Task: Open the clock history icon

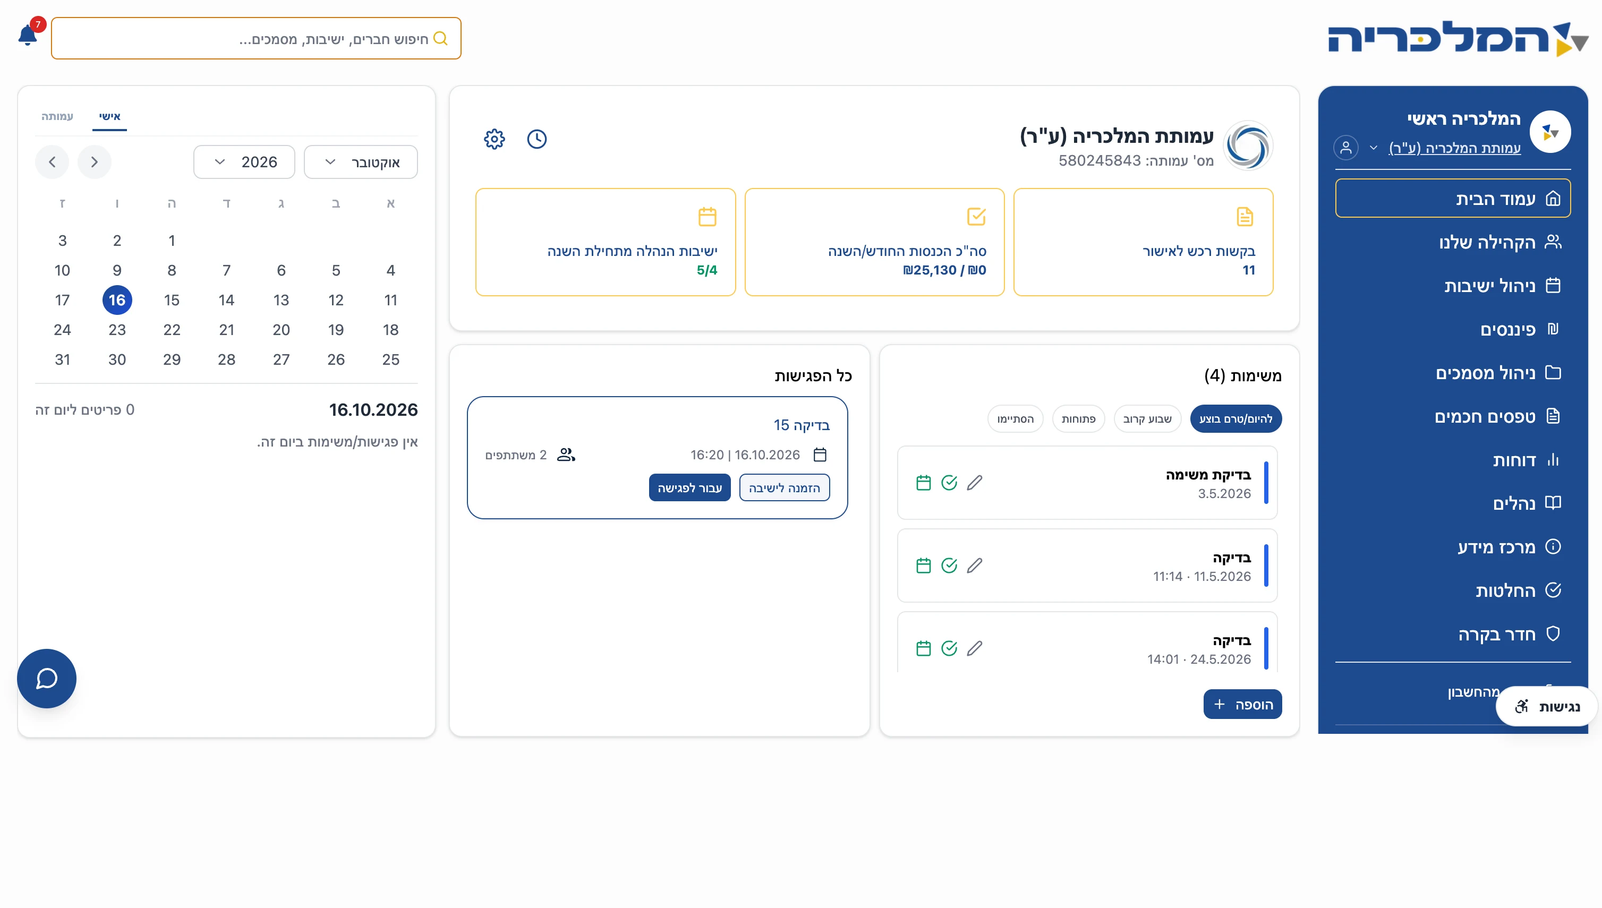Action: 536,139
